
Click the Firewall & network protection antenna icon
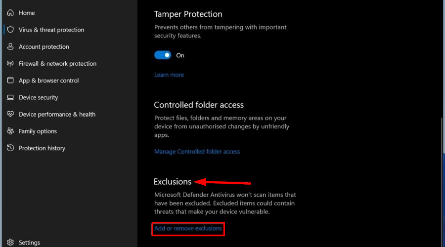coord(10,64)
